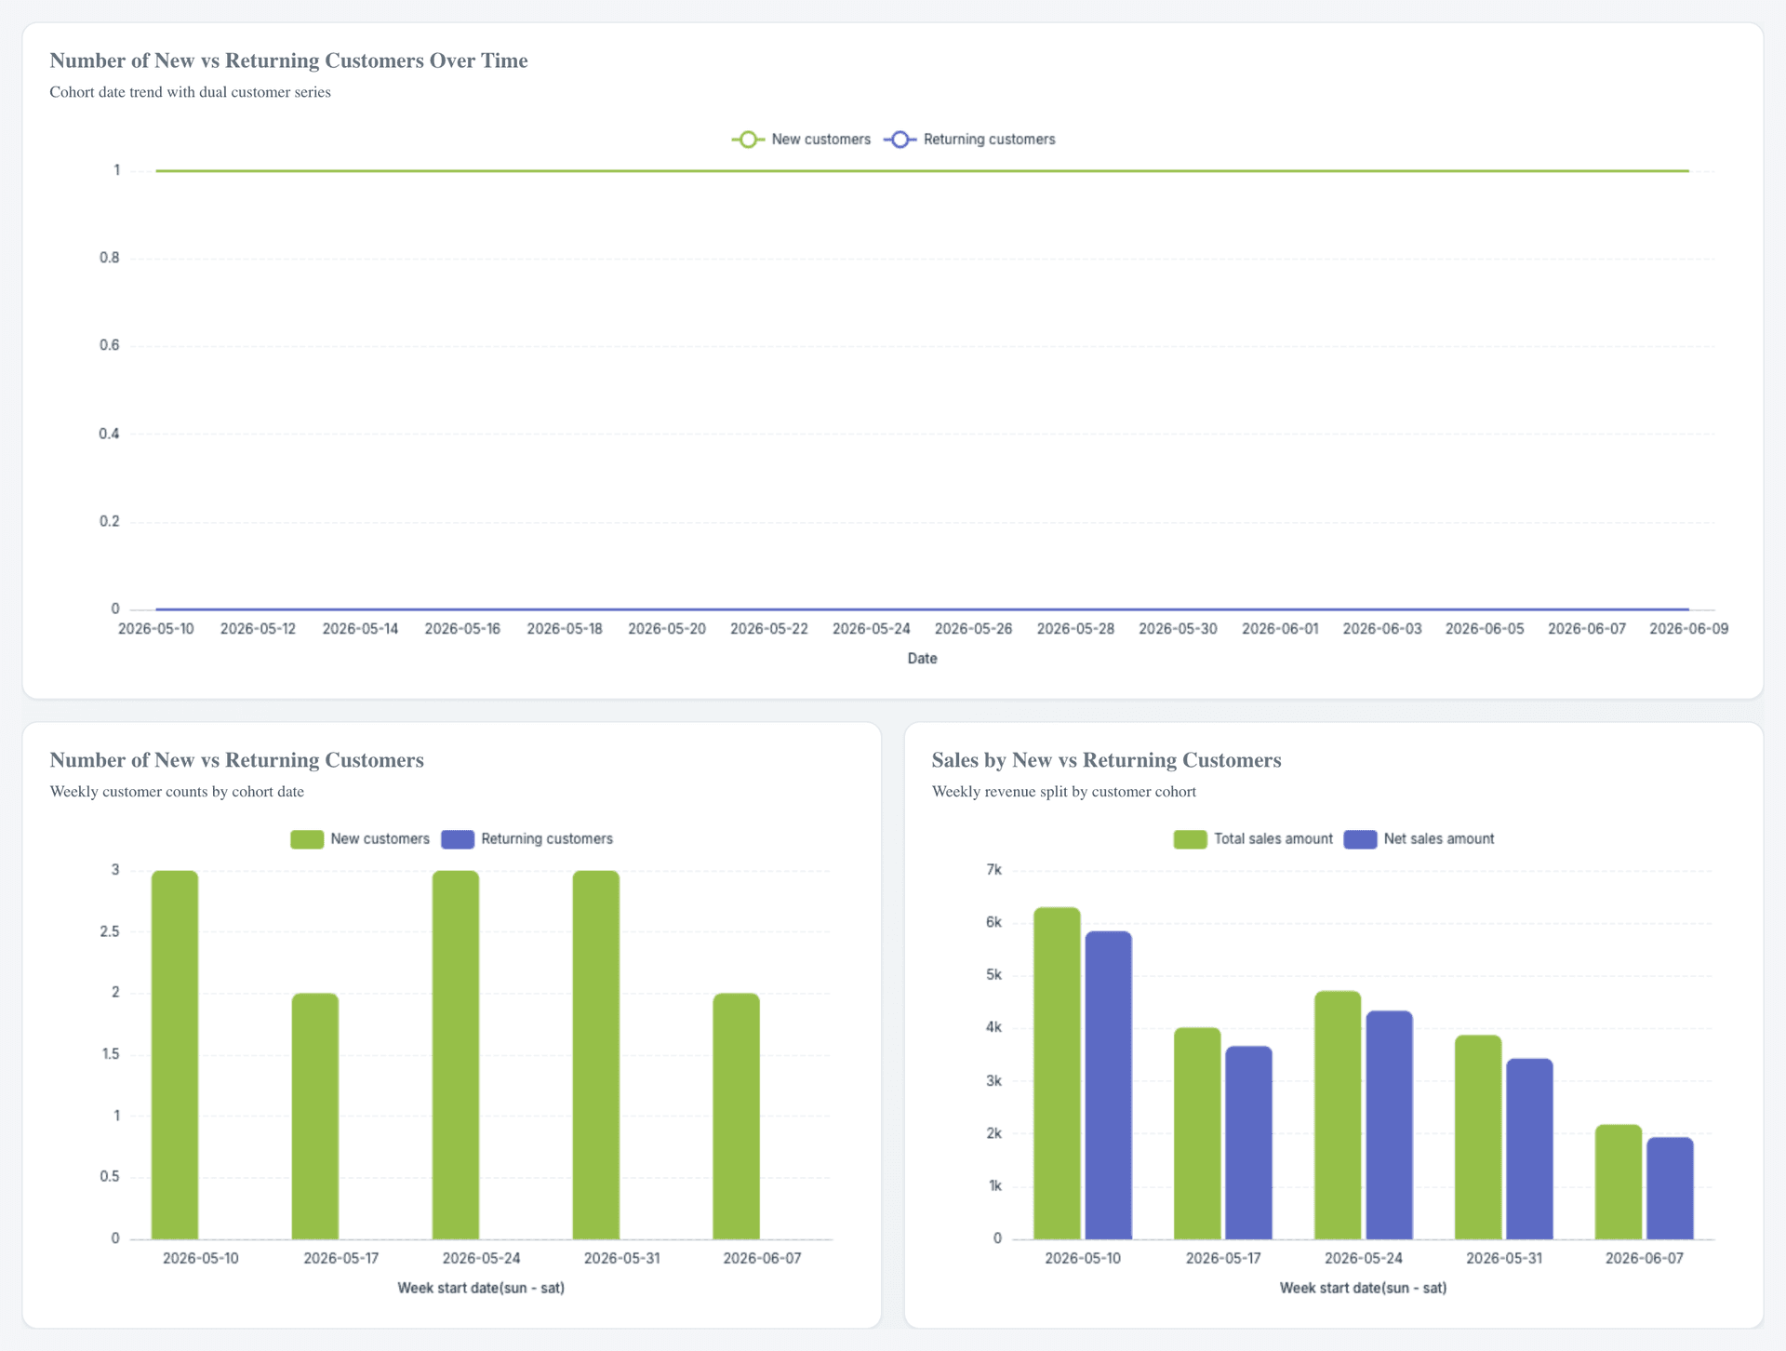Screen dimensions: 1786x1351
Task: Click 'Cohort date trend with dual customer series' subtitle
Action: click(x=190, y=92)
